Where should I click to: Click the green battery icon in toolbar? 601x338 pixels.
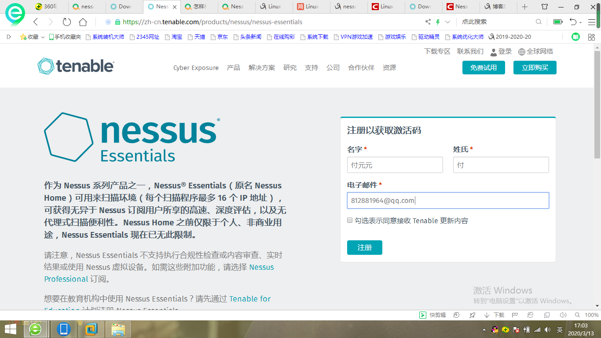558,22
